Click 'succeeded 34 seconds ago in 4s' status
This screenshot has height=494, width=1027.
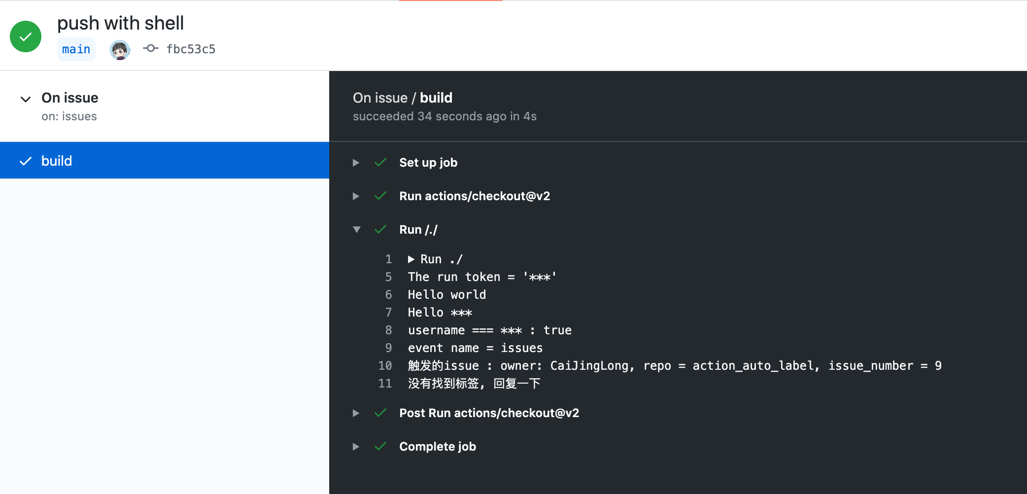pyautogui.click(x=445, y=116)
